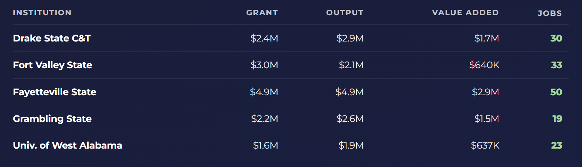582x167 pixels.
Task: Click the JOBS column header
Action: (x=549, y=13)
